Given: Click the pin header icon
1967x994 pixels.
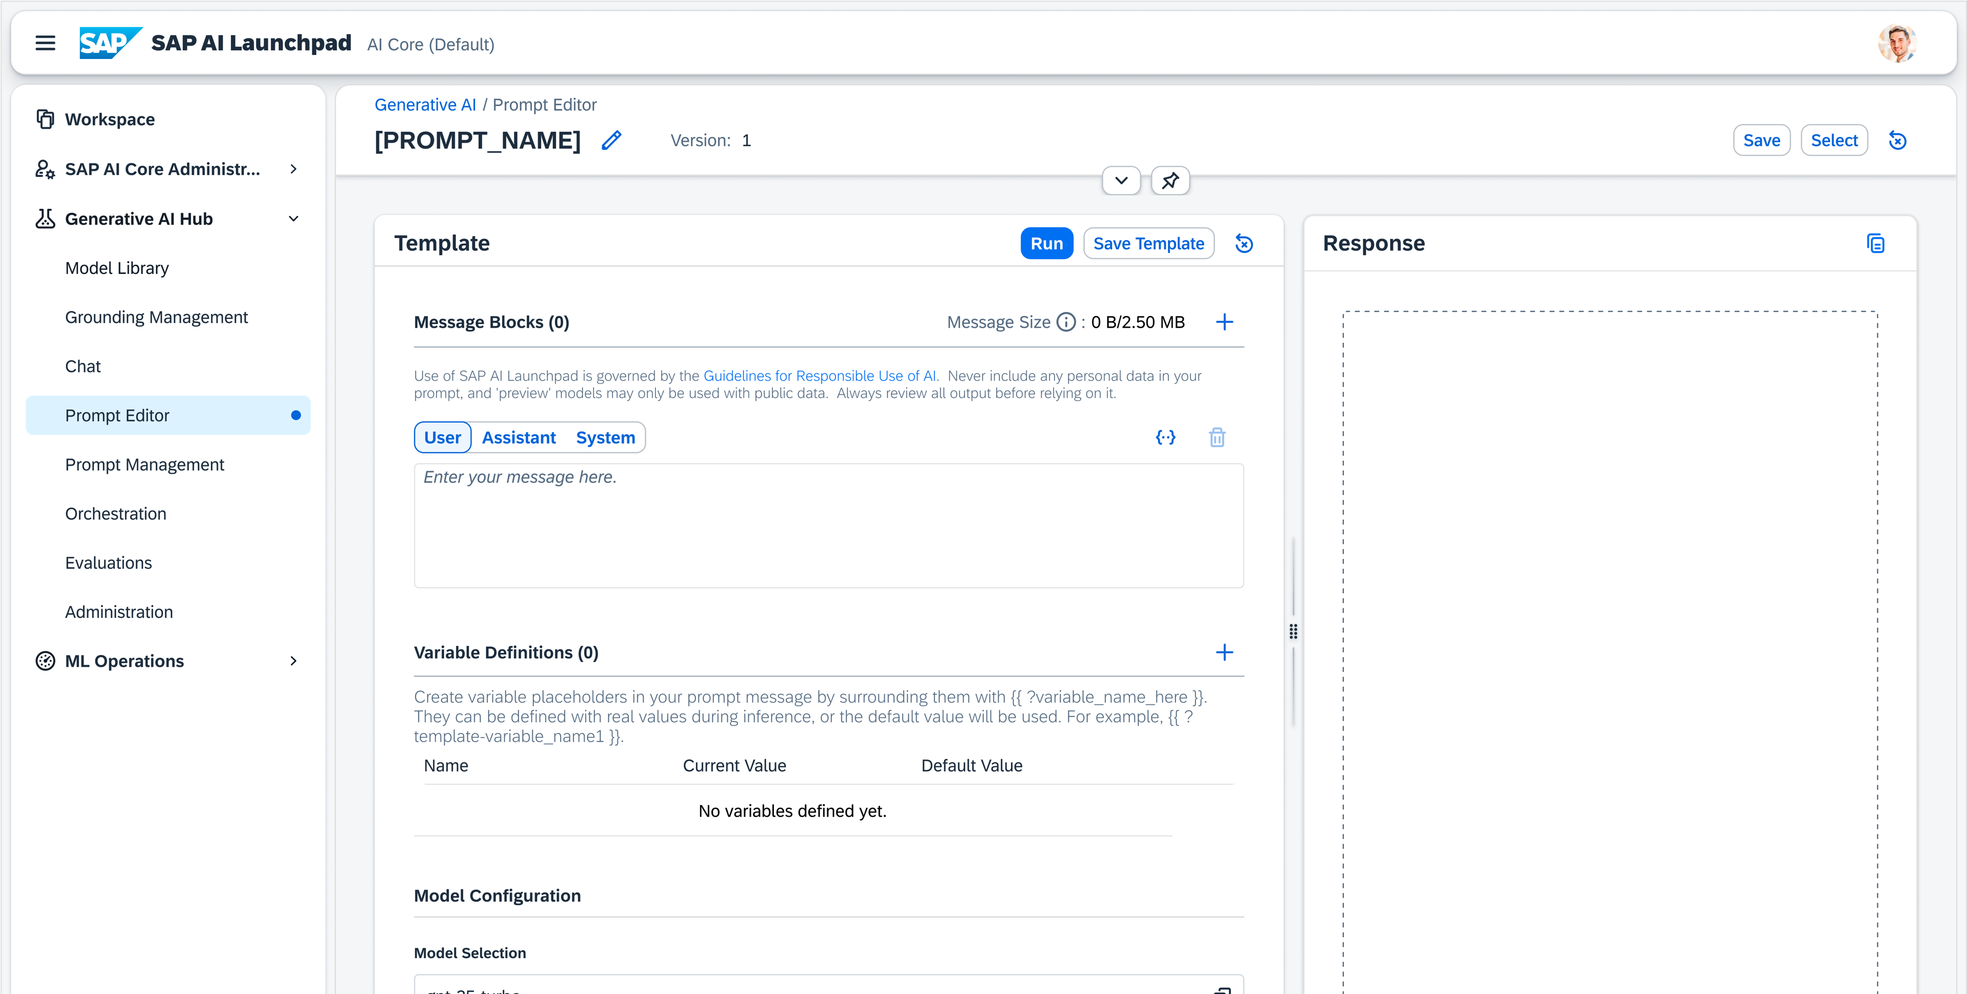Looking at the screenshot, I should [1170, 181].
